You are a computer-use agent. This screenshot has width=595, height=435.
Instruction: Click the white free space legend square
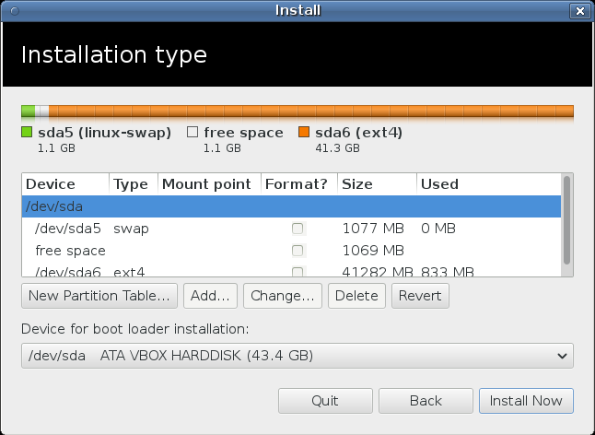pos(192,133)
